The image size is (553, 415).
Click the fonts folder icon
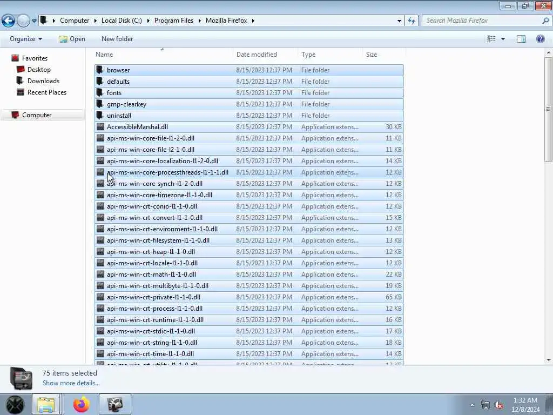[100, 92]
